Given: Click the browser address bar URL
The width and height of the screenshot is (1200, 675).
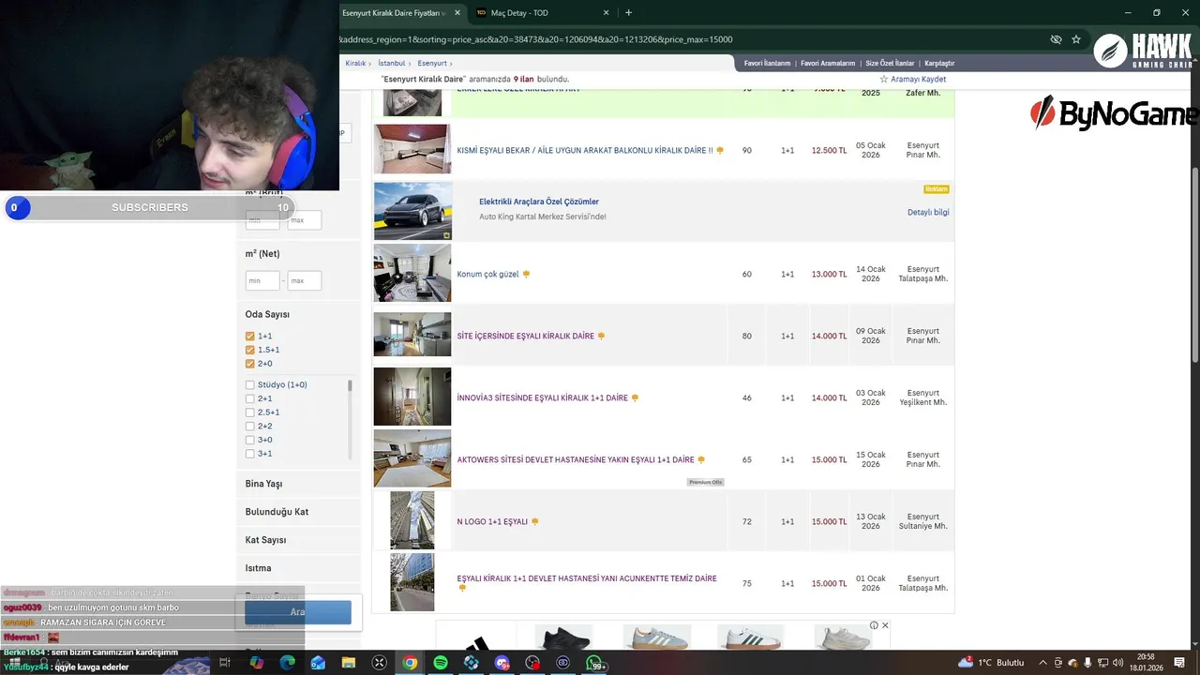Looking at the screenshot, I should (536, 39).
